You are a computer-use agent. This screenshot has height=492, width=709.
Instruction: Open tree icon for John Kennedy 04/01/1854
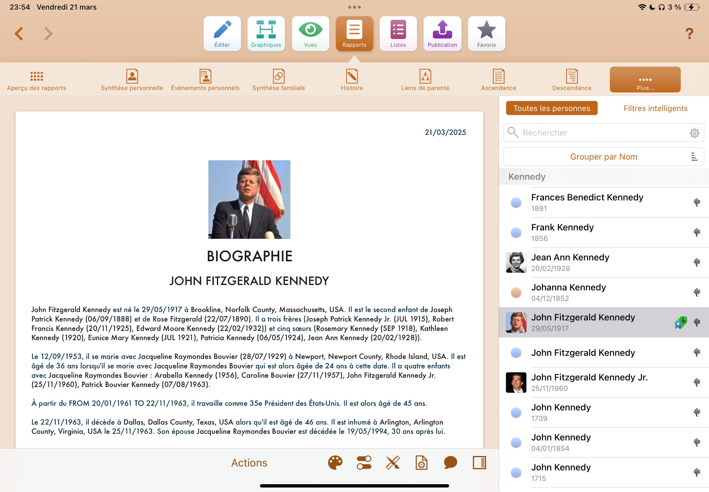[x=697, y=442]
